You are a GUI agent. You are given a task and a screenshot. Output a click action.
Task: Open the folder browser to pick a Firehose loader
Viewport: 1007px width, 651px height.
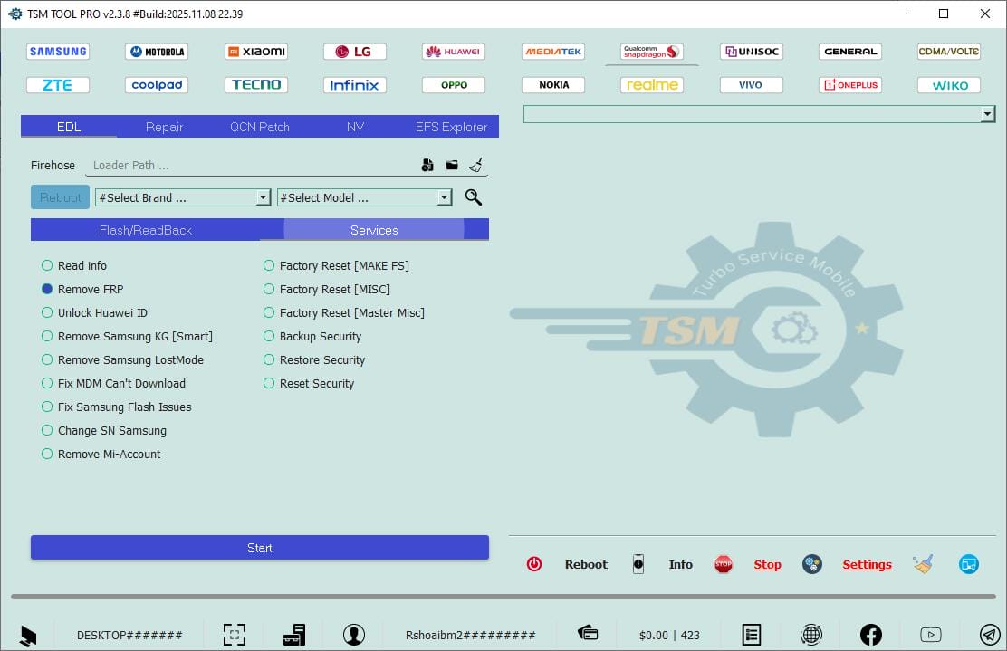coord(452,165)
